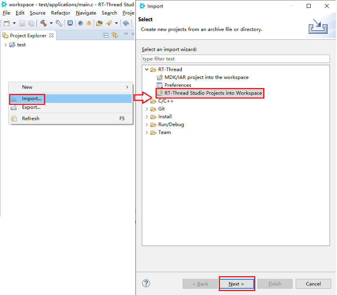Open Project Explorer View Menu triangle
This screenshot has height=295, width=337.
(x=126, y=34)
